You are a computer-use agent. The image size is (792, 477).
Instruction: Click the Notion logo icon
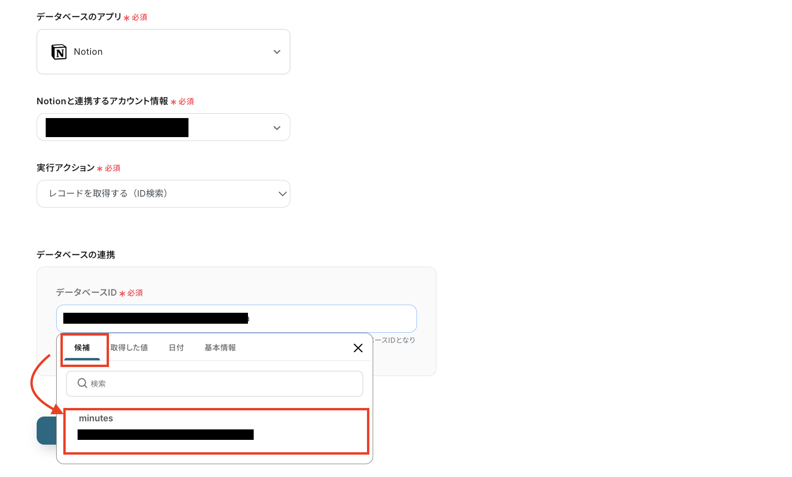(59, 52)
